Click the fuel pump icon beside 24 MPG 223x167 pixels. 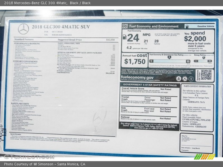125,37
